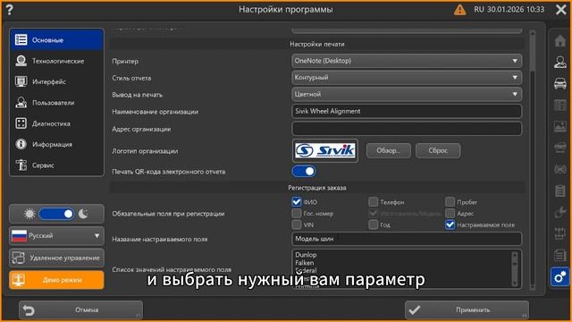Click the Отмена button
The image size is (572, 322).
[x=80, y=310]
